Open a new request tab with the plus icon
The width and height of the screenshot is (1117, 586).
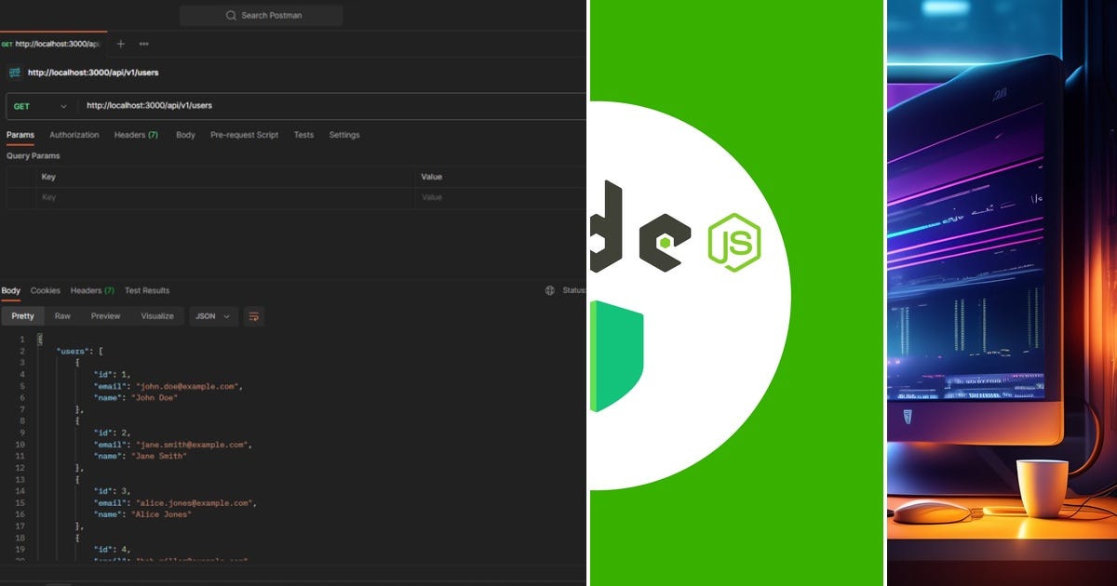click(x=119, y=44)
